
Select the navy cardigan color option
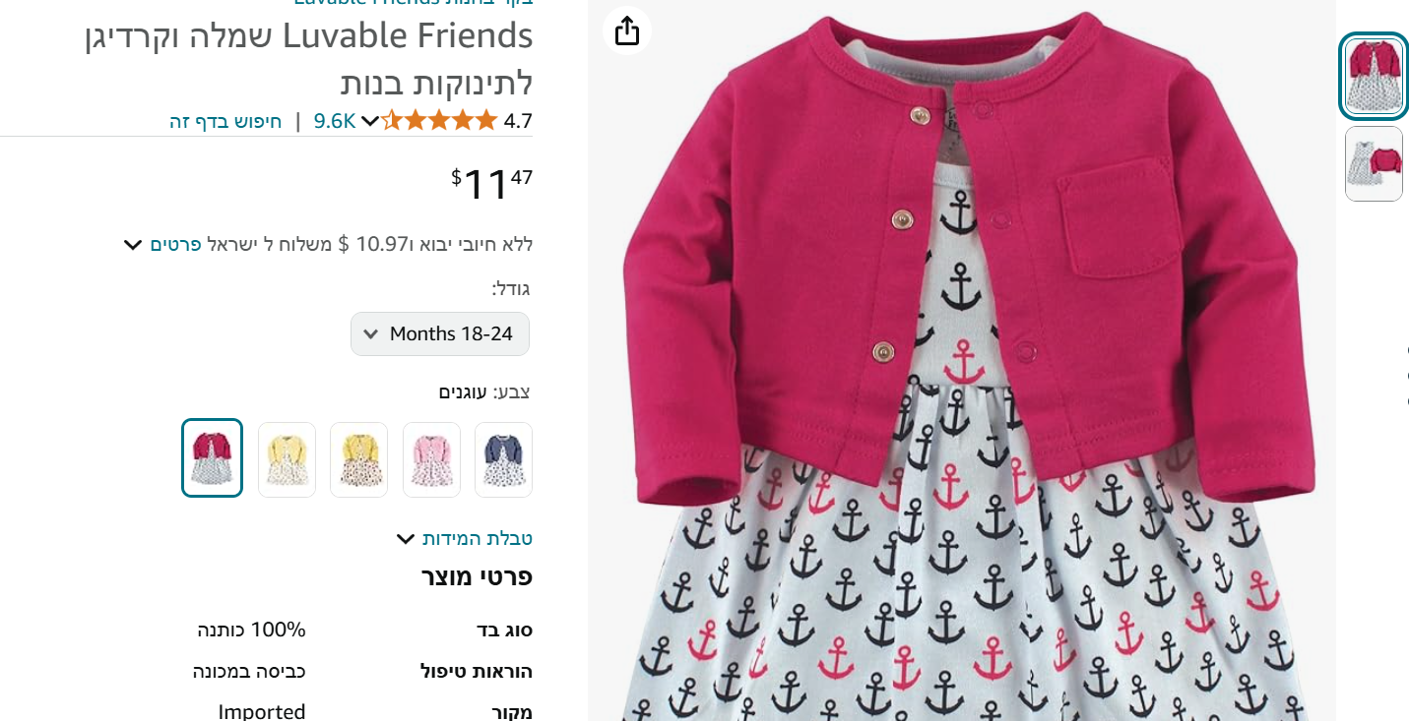click(x=503, y=459)
